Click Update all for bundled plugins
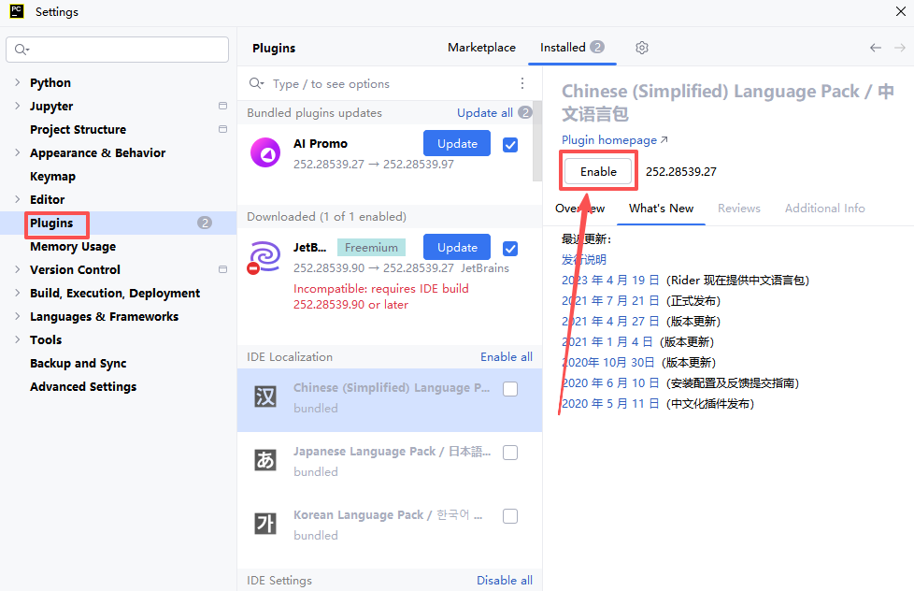Screen dimensions: 914x591 click(x=484, y=112)
